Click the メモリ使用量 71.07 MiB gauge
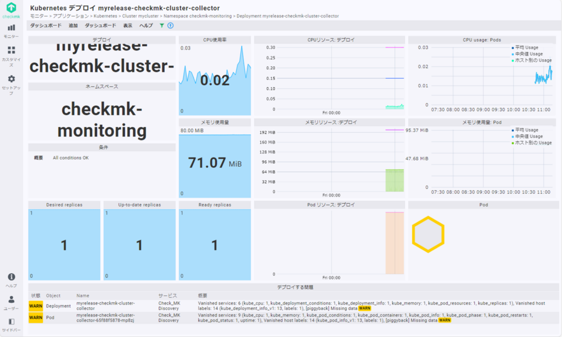 215,162
